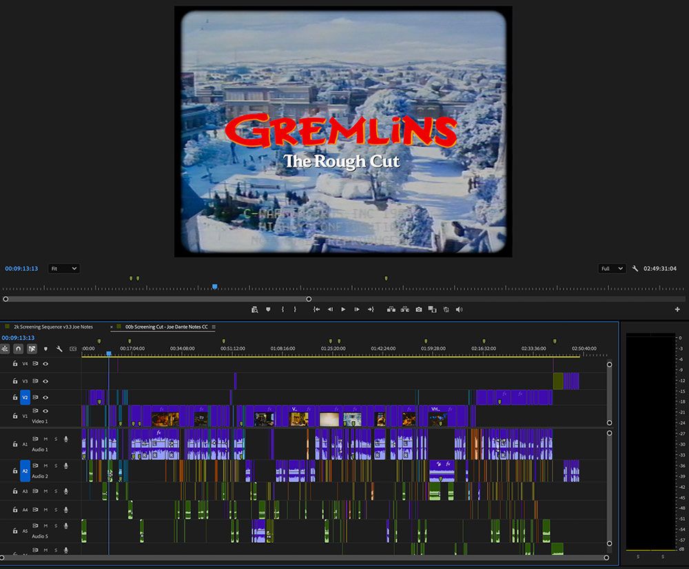This screenshot has width=689, height=569.
Task: Toggle lock on track V3
Action: click(15, 382)
